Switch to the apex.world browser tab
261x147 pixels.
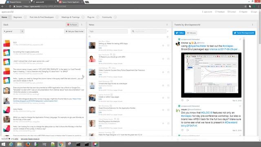click(44, 2)
